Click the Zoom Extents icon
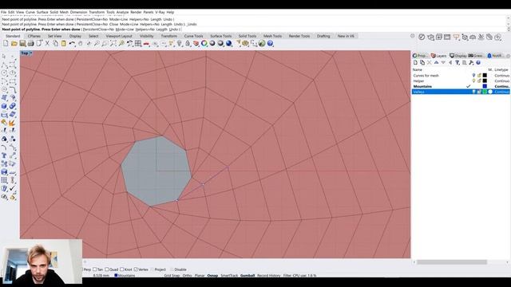 pos(113,43)
